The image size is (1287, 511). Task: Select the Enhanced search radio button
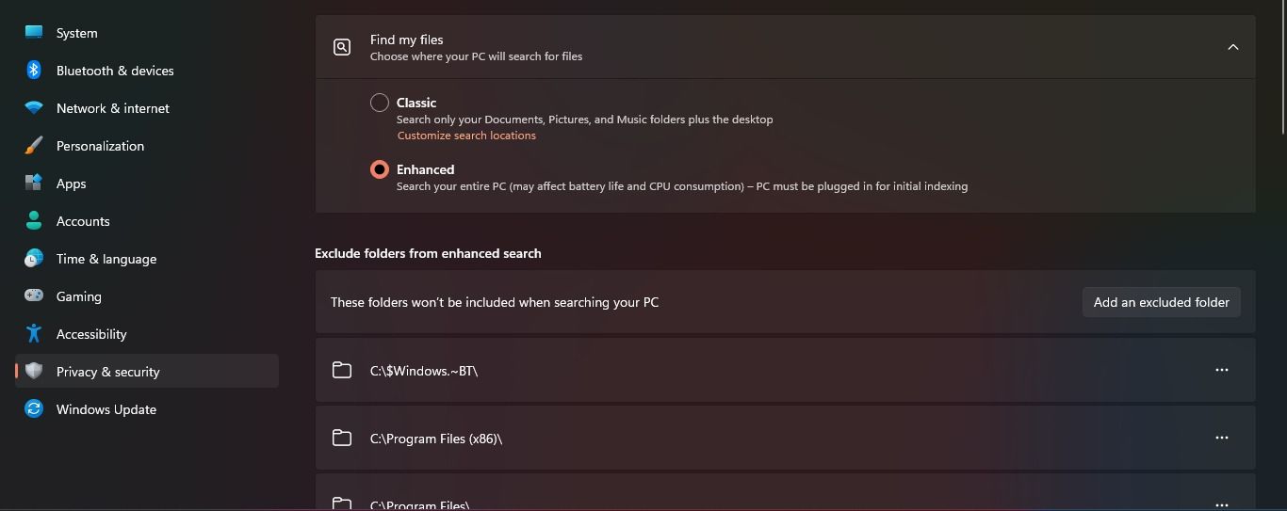click(380, 169)
